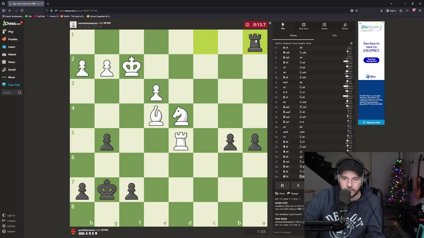Click the browser Sign in button

[391, 11]
